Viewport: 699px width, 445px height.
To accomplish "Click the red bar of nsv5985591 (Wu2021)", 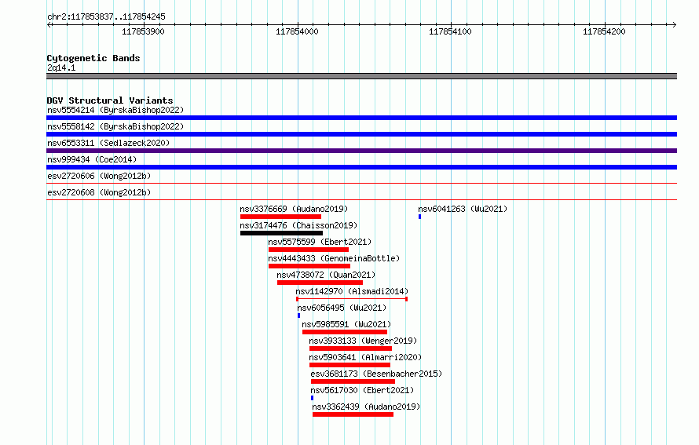I will coord(345,332).
